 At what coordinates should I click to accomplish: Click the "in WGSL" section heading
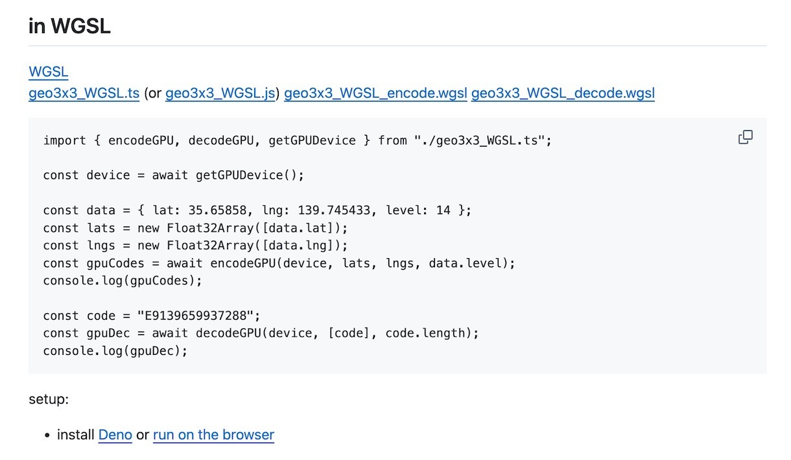pos(69,27)
